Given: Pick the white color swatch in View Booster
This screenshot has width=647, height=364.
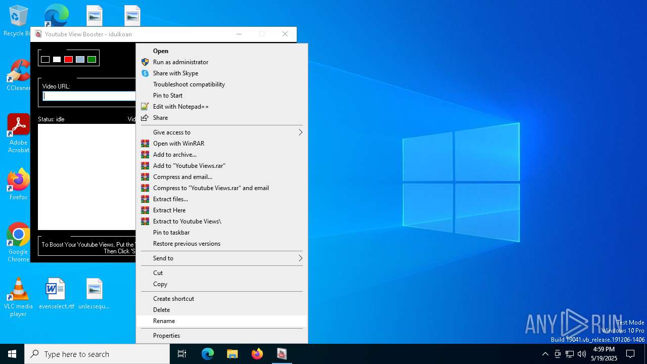Looking at the screenshot, I should 57,59.
